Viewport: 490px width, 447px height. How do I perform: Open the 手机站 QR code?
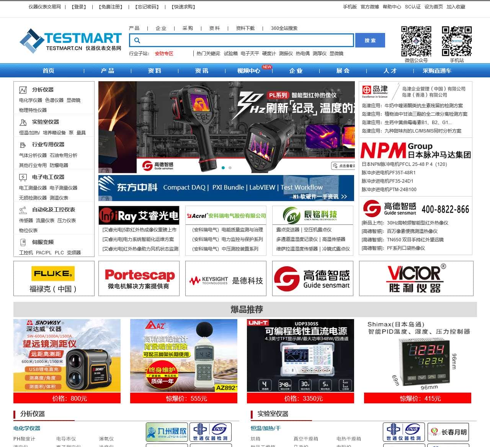click(457, 41)
